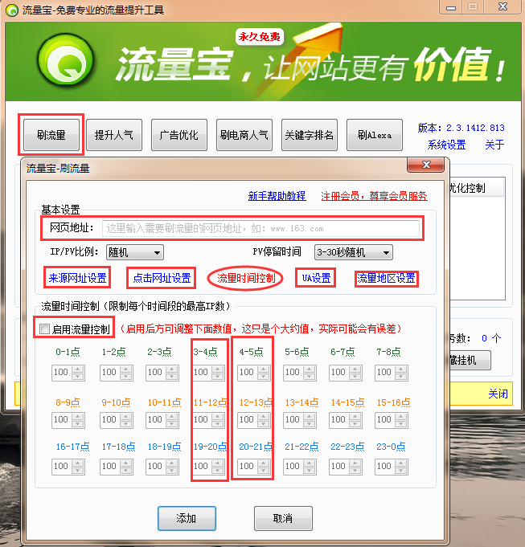Increase the 12-13点 spinner value
The height and width of the screenshot is (547, 525).
click(x=263, y=416)
